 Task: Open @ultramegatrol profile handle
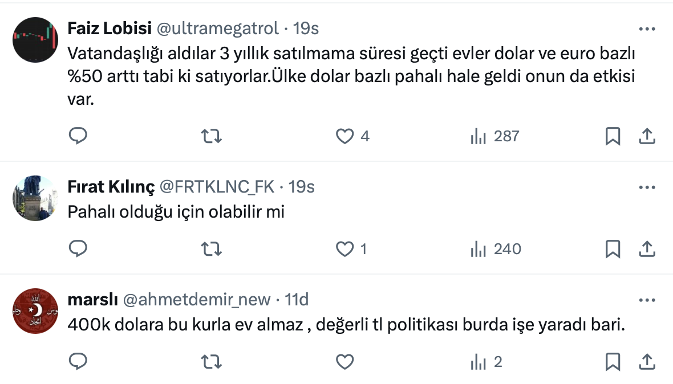217,28
